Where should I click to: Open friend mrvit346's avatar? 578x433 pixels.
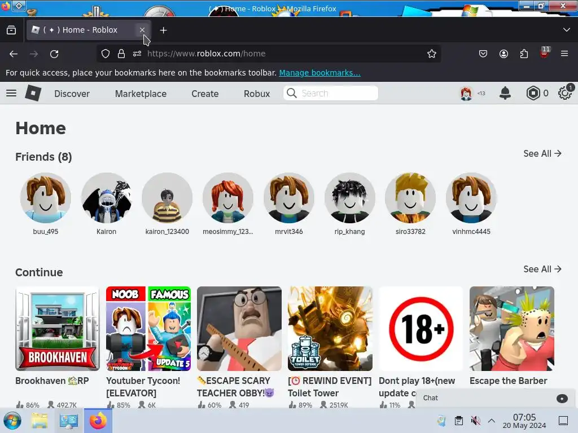(289, 198)
